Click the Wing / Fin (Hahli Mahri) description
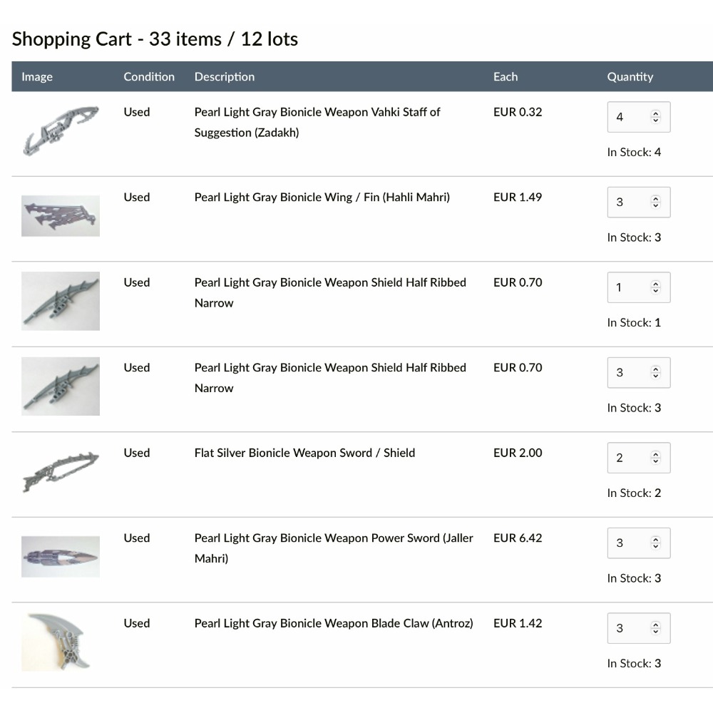Viewport: 713px width, 713px height. coord(322,198)
